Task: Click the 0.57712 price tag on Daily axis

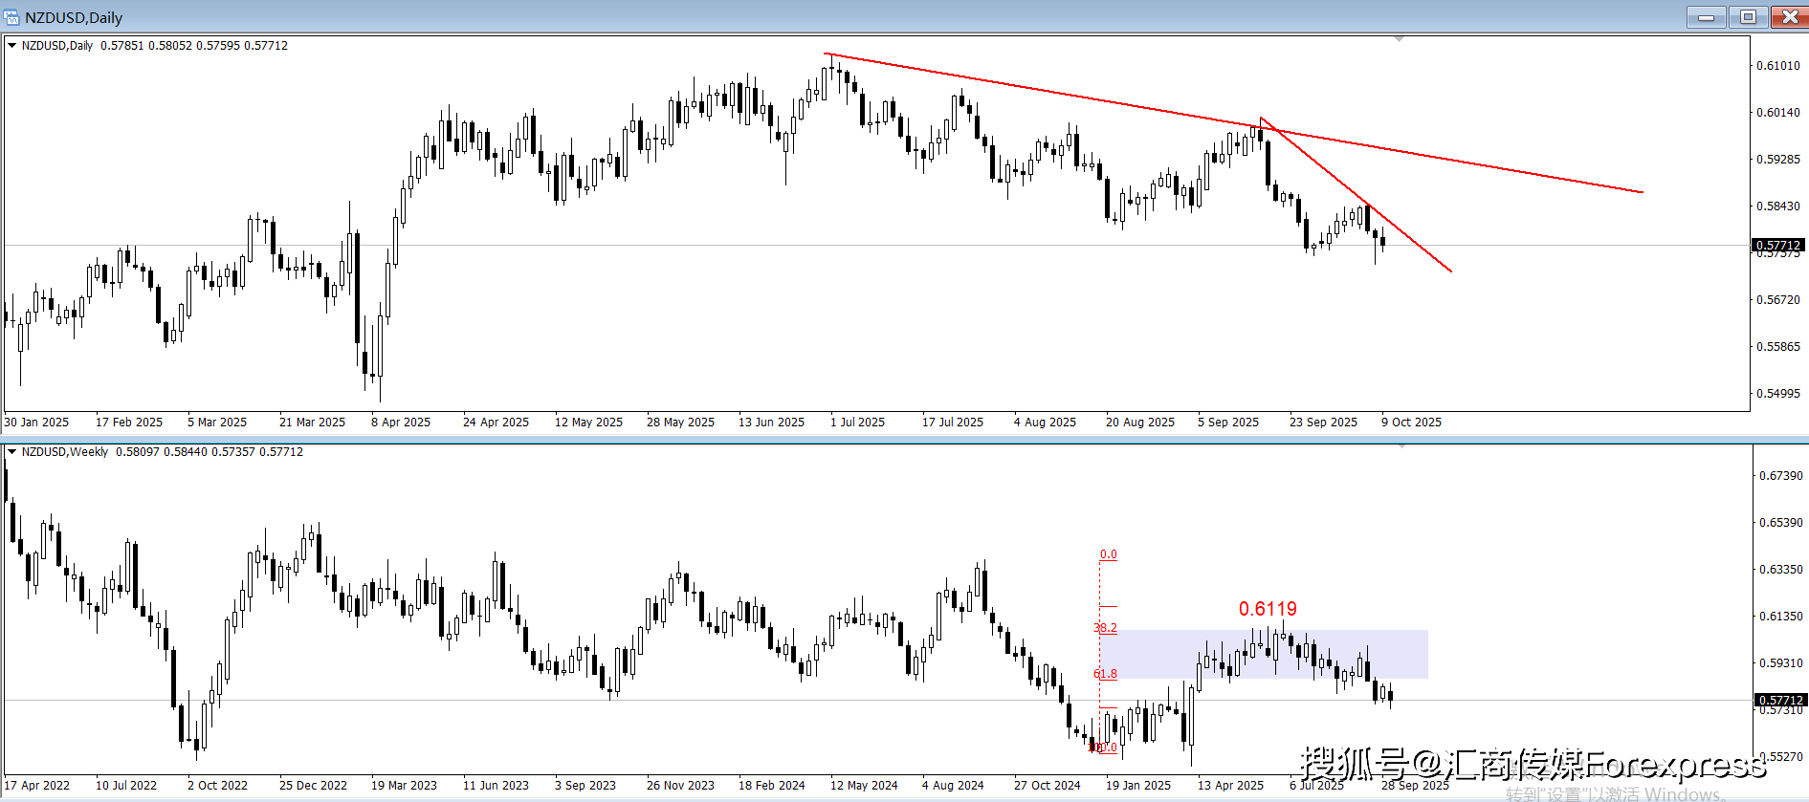Action: (x=1778, y=245)
